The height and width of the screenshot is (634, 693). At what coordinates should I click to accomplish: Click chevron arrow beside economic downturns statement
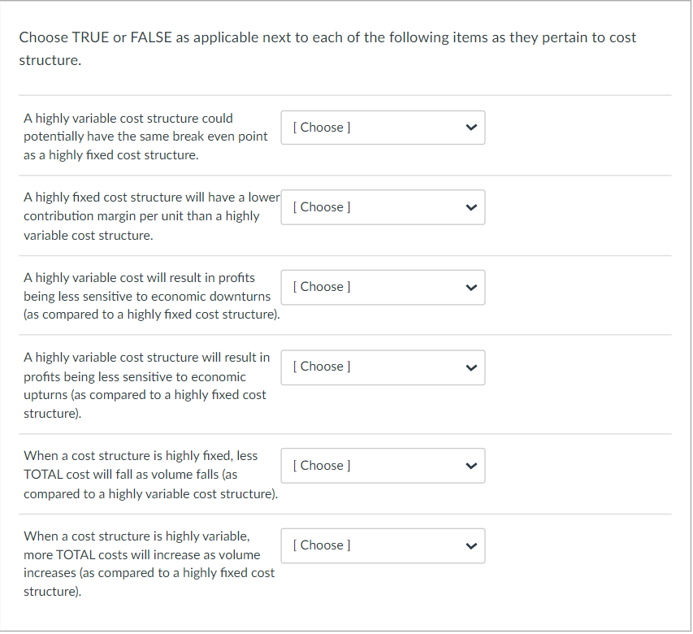click(x=469, y=287)
